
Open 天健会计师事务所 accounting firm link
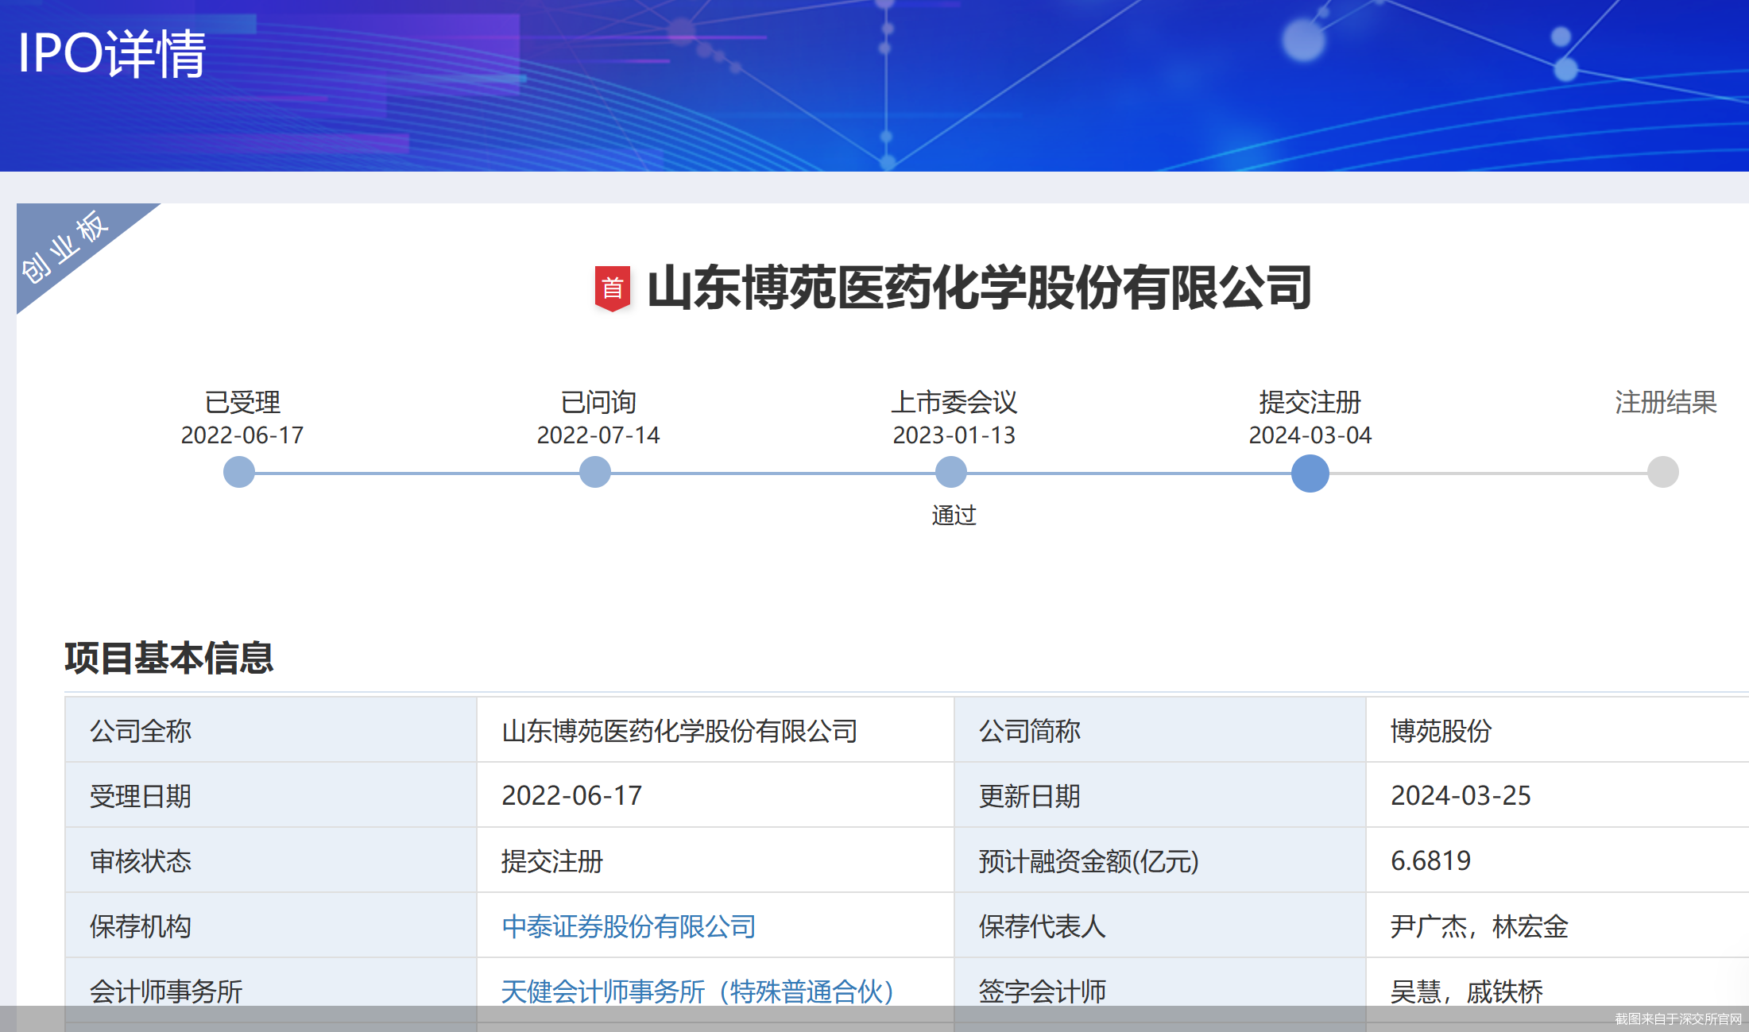click(698, 991)
